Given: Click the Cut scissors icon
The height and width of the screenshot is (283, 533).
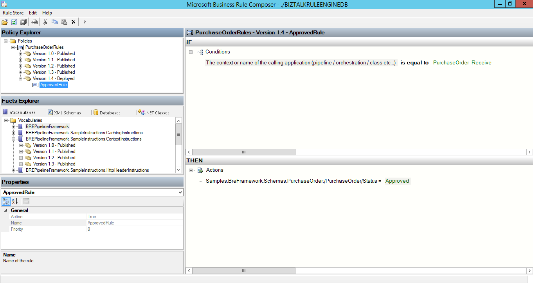Looking at the screenshot, I should [45, 22].
